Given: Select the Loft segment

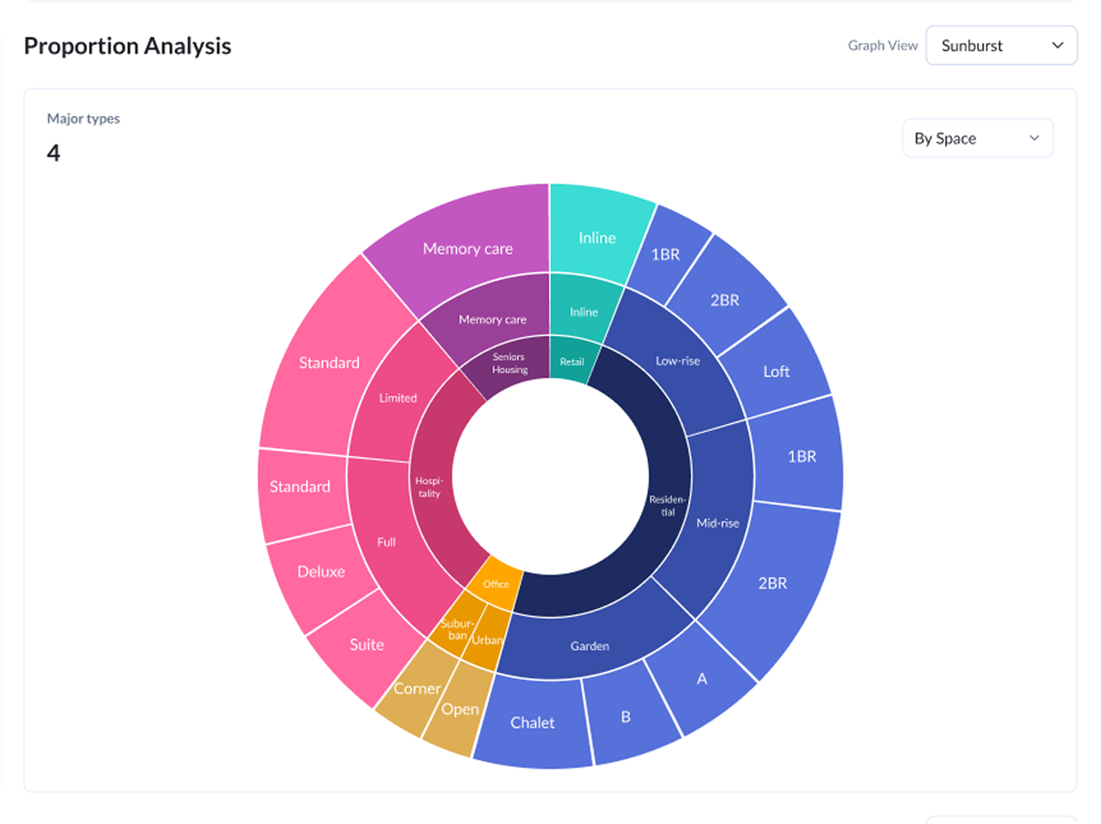Looking at the screenshot, I should click(x=776, y=371).
